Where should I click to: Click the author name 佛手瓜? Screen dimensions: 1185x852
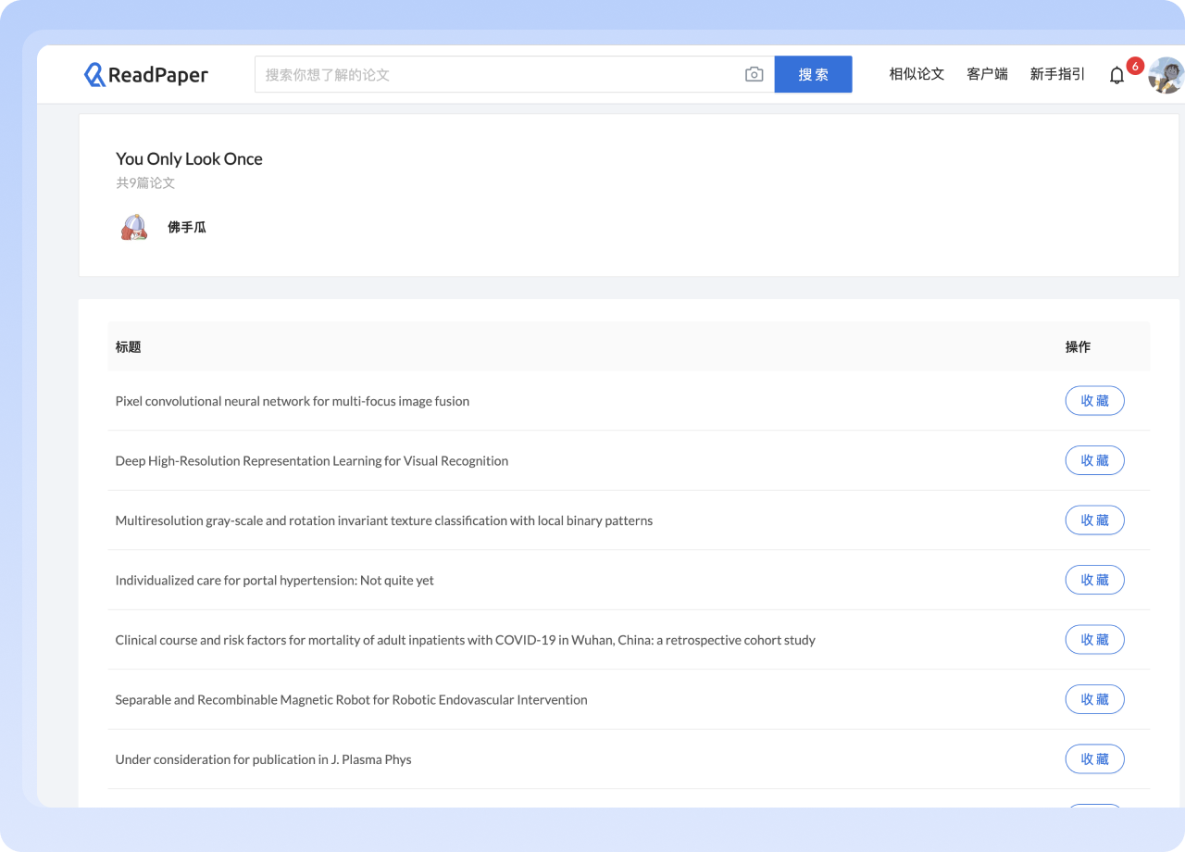point(187,227)
